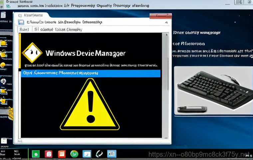Screen dimensions: 253x160
Task: Click the round icon in the window title tab
Action: coord(20,16)
